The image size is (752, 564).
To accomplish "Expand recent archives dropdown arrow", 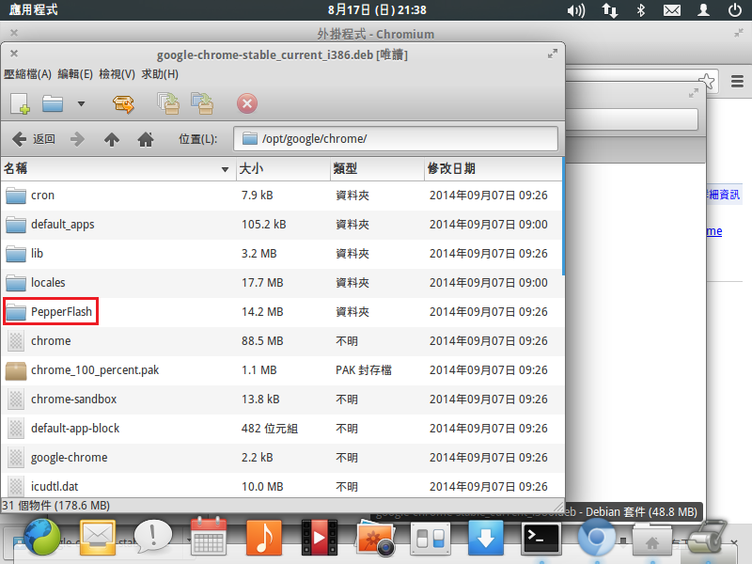I will click(81, 103).
